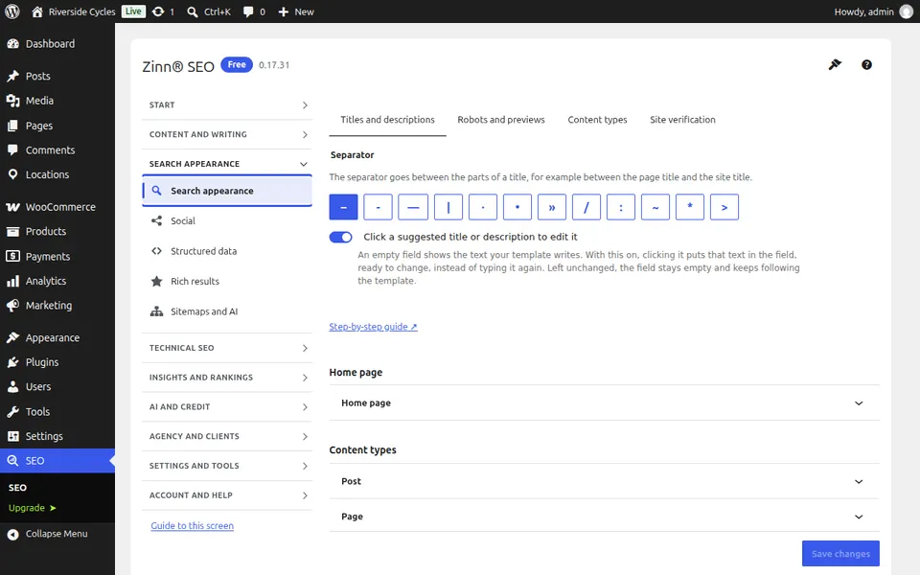The height and width of the screenshot is (575, 920).
Task: Open the Rich results item with star icon
Action: click(x=227, y=281)
